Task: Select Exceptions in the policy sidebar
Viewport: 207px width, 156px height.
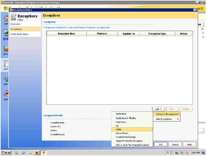Action: 25,29
